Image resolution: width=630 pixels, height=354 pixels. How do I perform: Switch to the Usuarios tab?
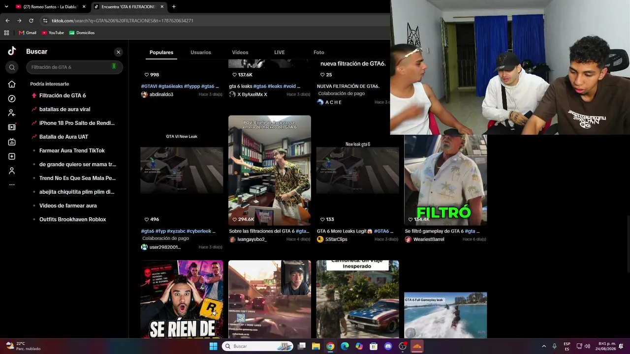(x=201, y=52)
